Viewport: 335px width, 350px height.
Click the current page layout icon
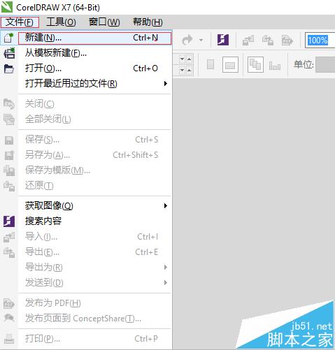pos(275,66)
